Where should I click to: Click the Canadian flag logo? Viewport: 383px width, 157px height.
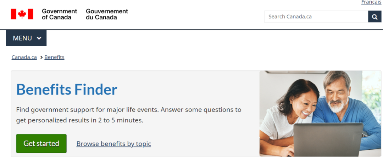(22, 14)
